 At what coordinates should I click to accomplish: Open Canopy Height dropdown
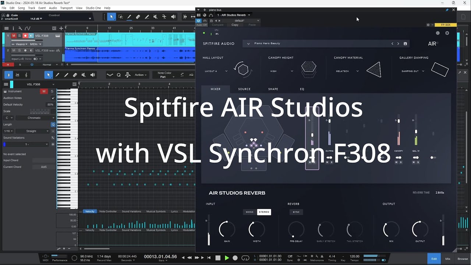tap(281, 71)
